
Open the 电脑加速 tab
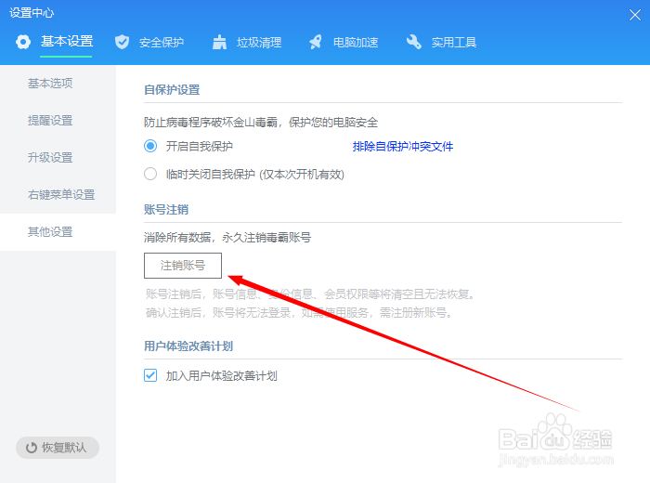[x=356, y=43]
